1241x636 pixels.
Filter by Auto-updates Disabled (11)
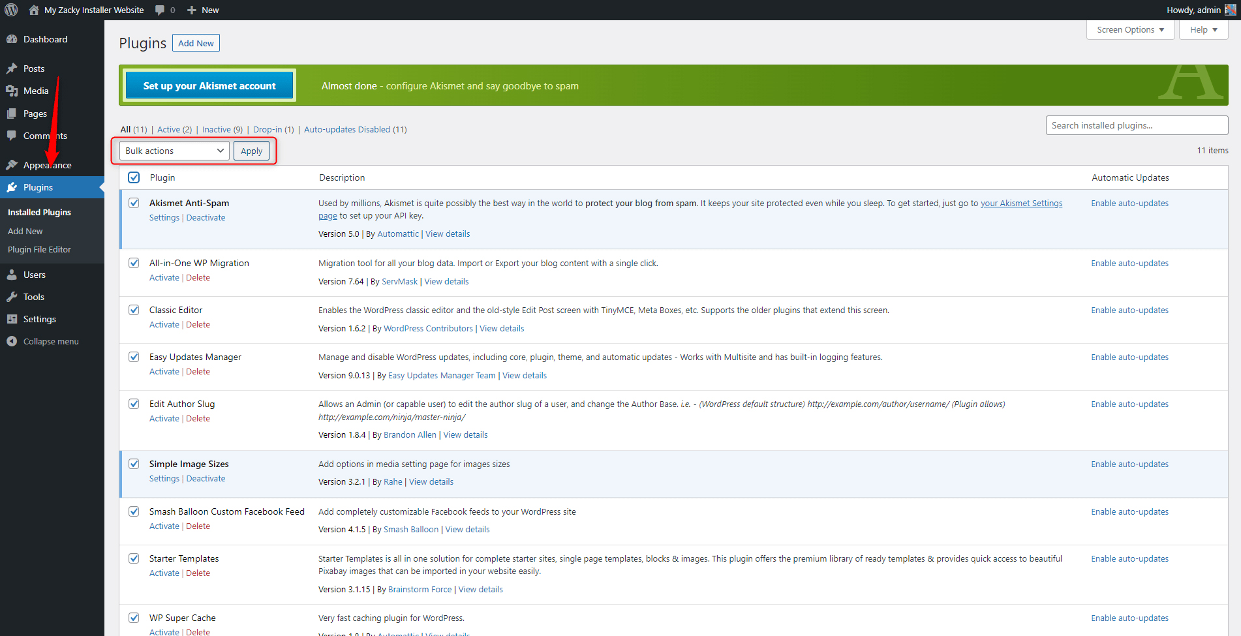(355, 129)
